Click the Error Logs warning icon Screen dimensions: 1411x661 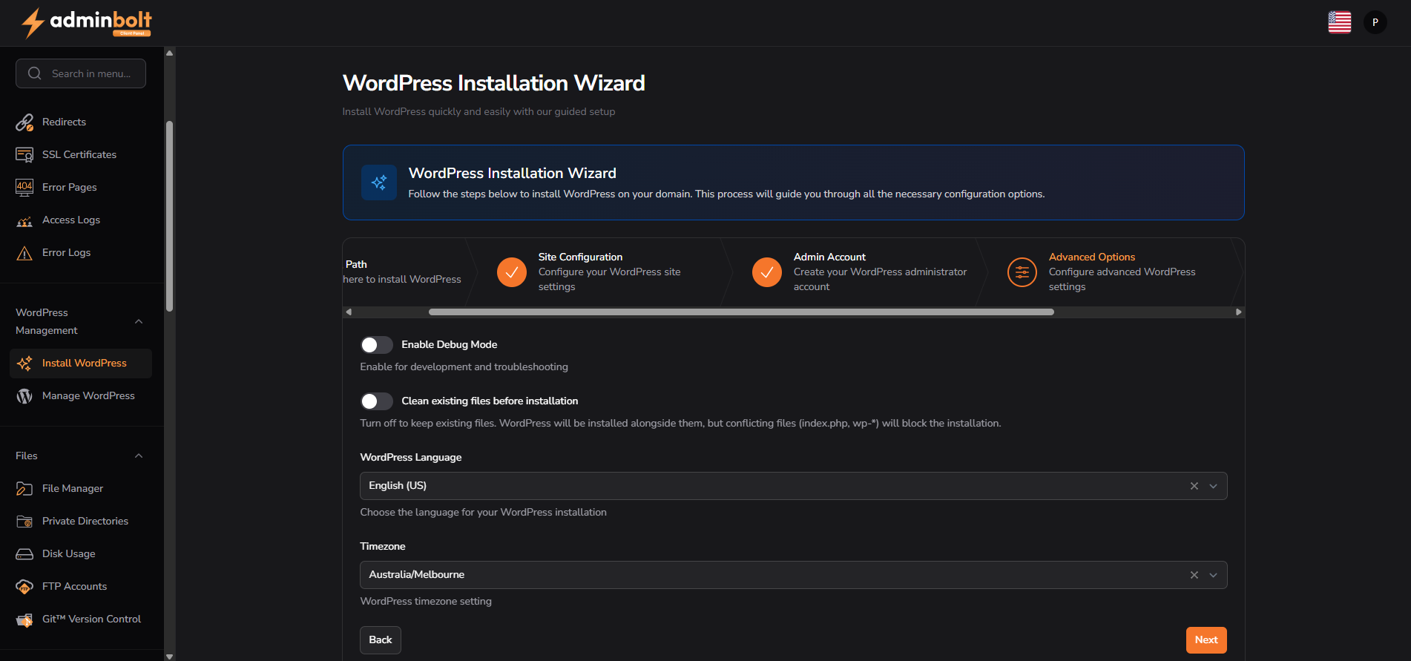point(24,253)
